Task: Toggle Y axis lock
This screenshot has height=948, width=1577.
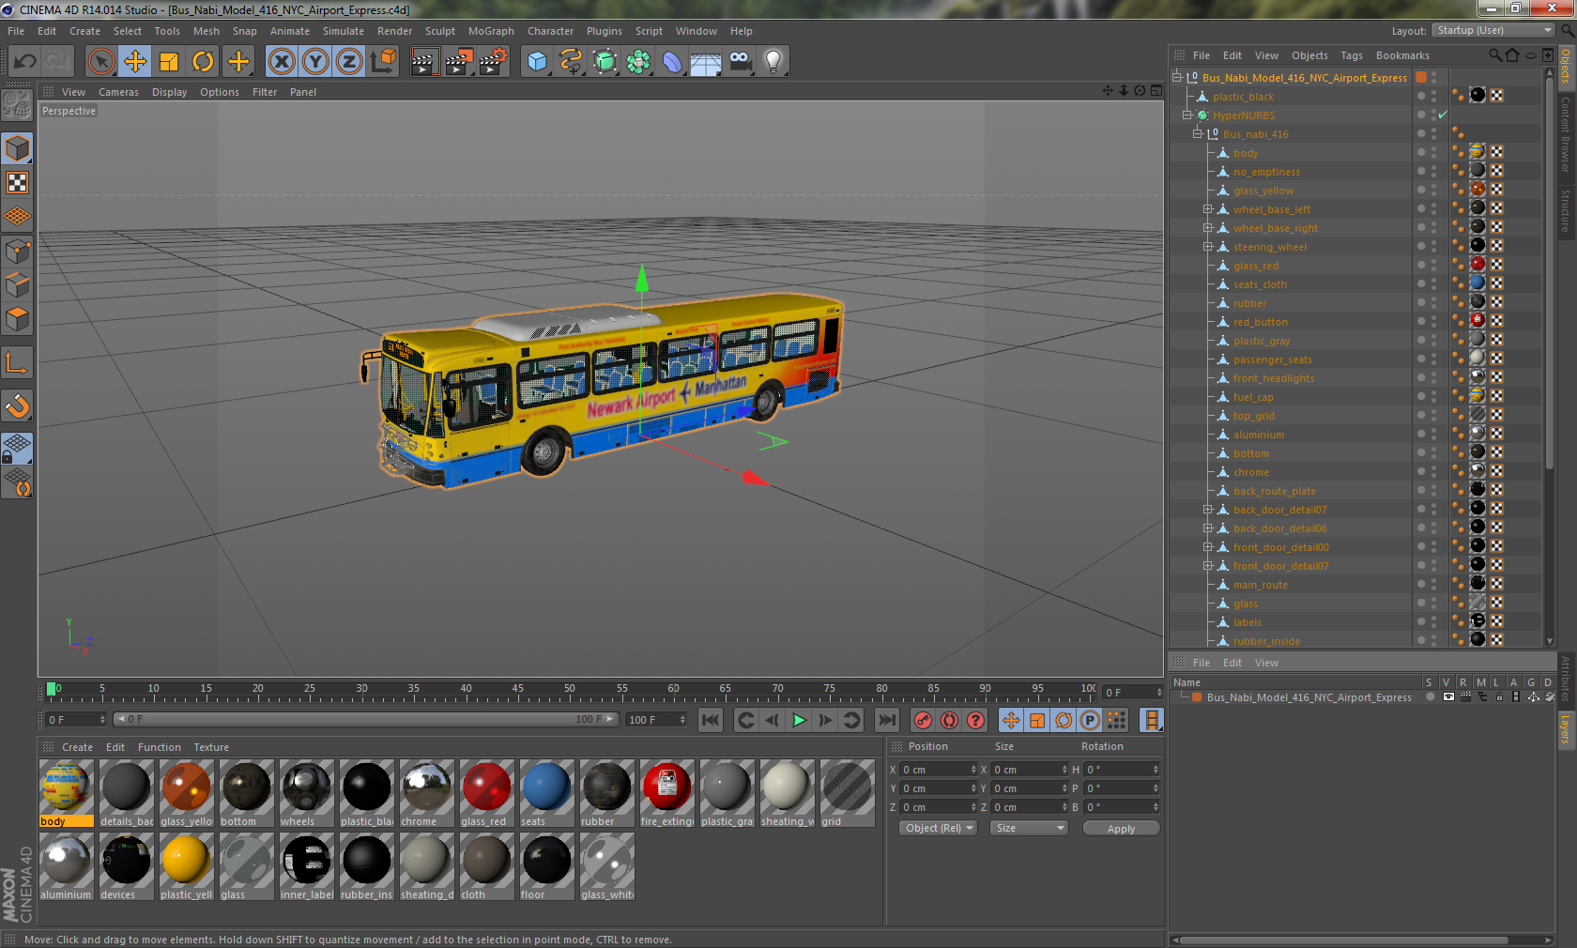Action: pyautogui.click(x=315, y=62)
